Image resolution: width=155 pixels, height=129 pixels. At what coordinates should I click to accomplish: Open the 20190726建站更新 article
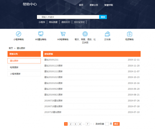(53, 101)
